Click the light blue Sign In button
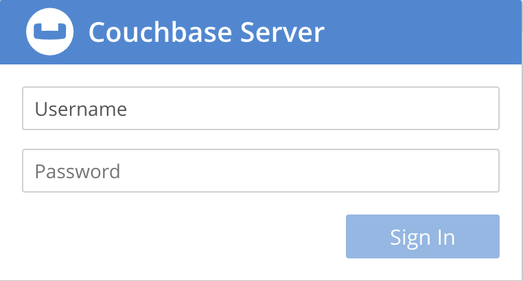The width and height of the screenshot is (523, 281). 422,236
